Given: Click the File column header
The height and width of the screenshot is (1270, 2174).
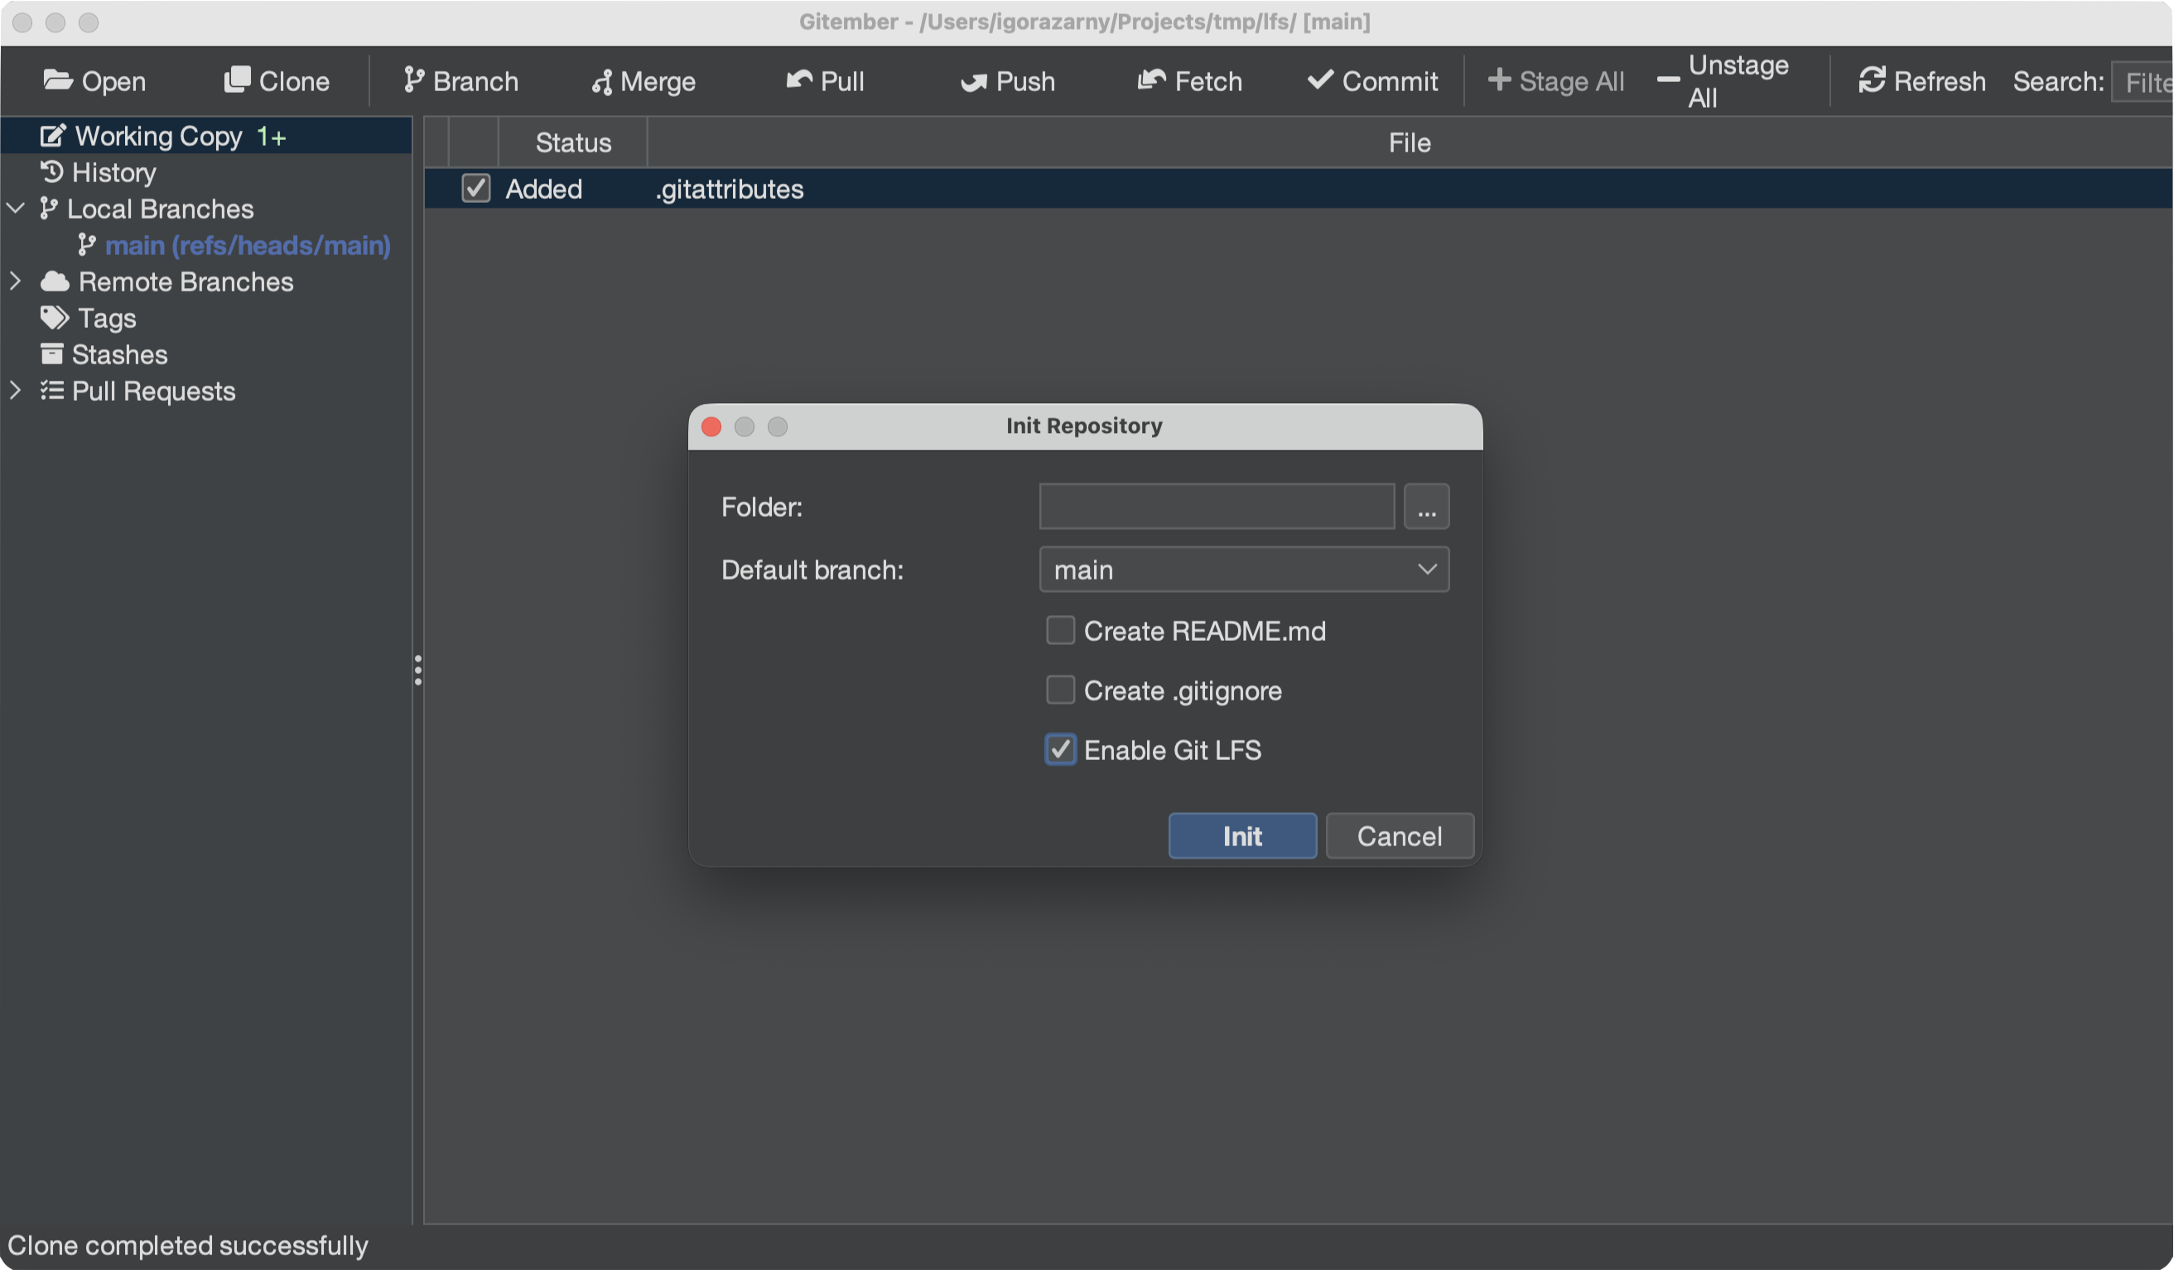Looking at the screenshot, I should (1410, 142).
